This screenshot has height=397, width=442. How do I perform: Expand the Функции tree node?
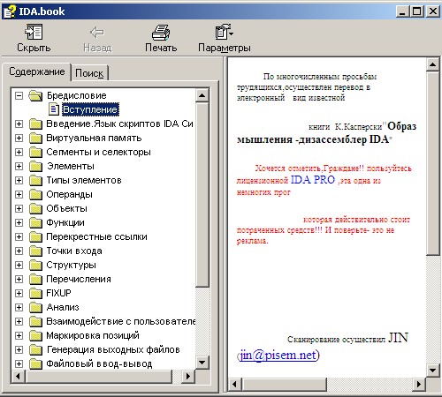[x=19, y=222]
